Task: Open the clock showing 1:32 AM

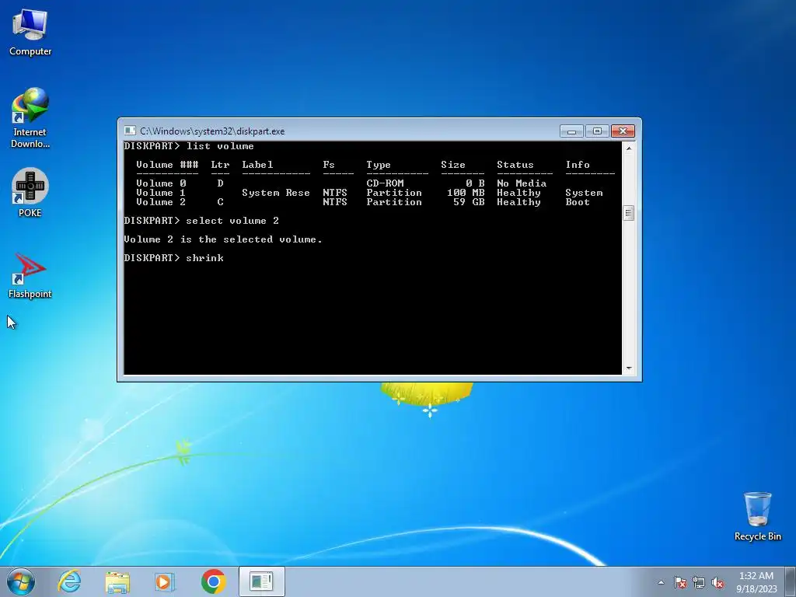Action: click(756, 581)
